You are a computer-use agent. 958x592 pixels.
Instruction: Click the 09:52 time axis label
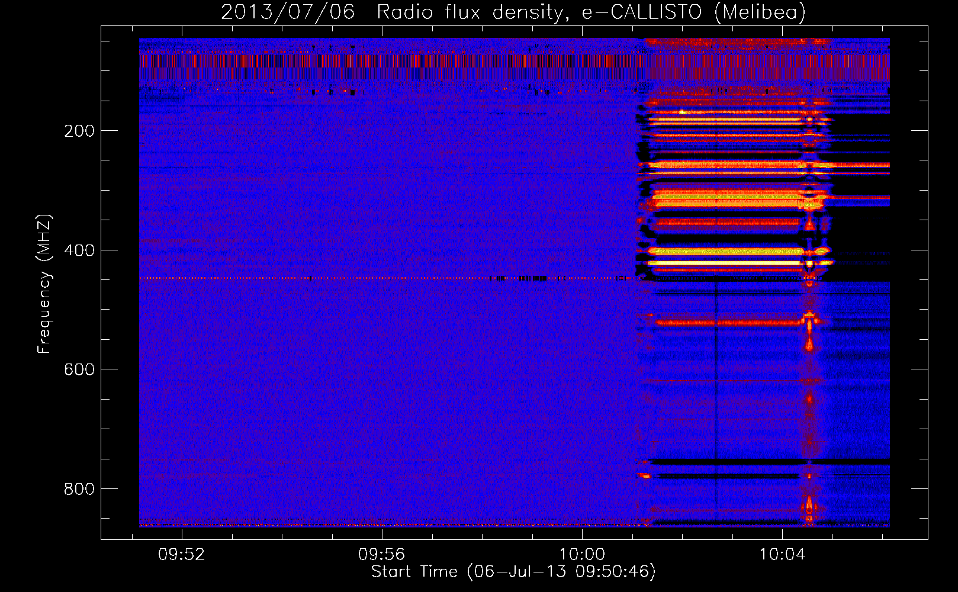[182, 554]
